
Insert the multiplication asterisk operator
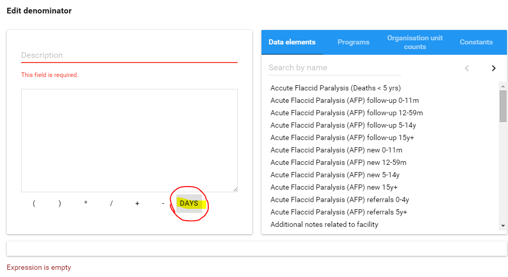86,204
